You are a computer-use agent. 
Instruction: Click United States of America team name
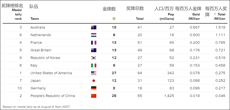point(51,73)
